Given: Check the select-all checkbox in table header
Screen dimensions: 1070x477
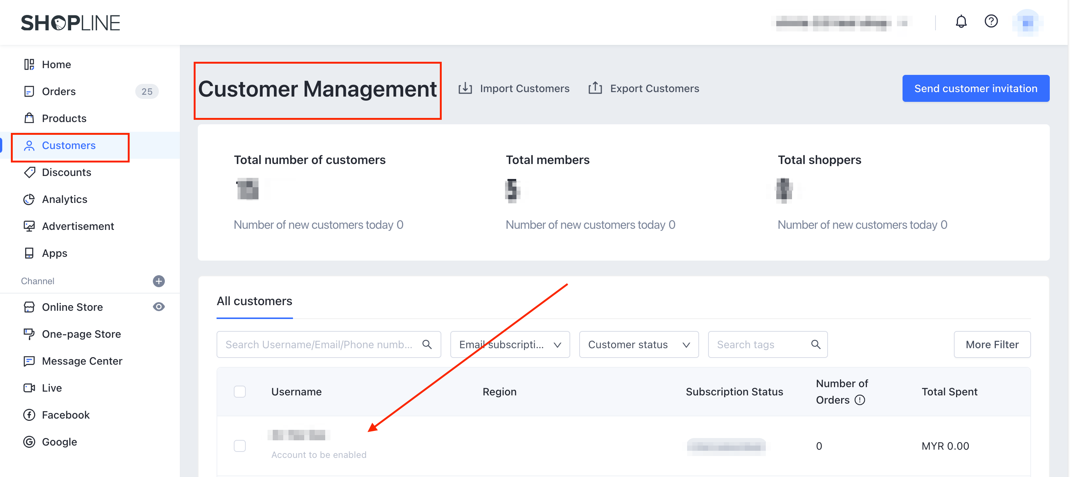Looking at the screenshot, I should click(240, 392).
